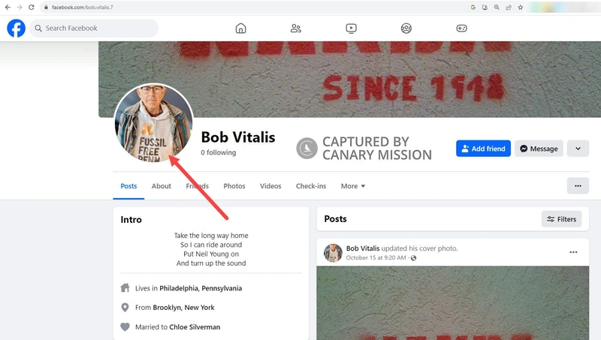Viewport: 601px width, 340px height.
Task: Click the Message button
Action: [x=539, y=149]
